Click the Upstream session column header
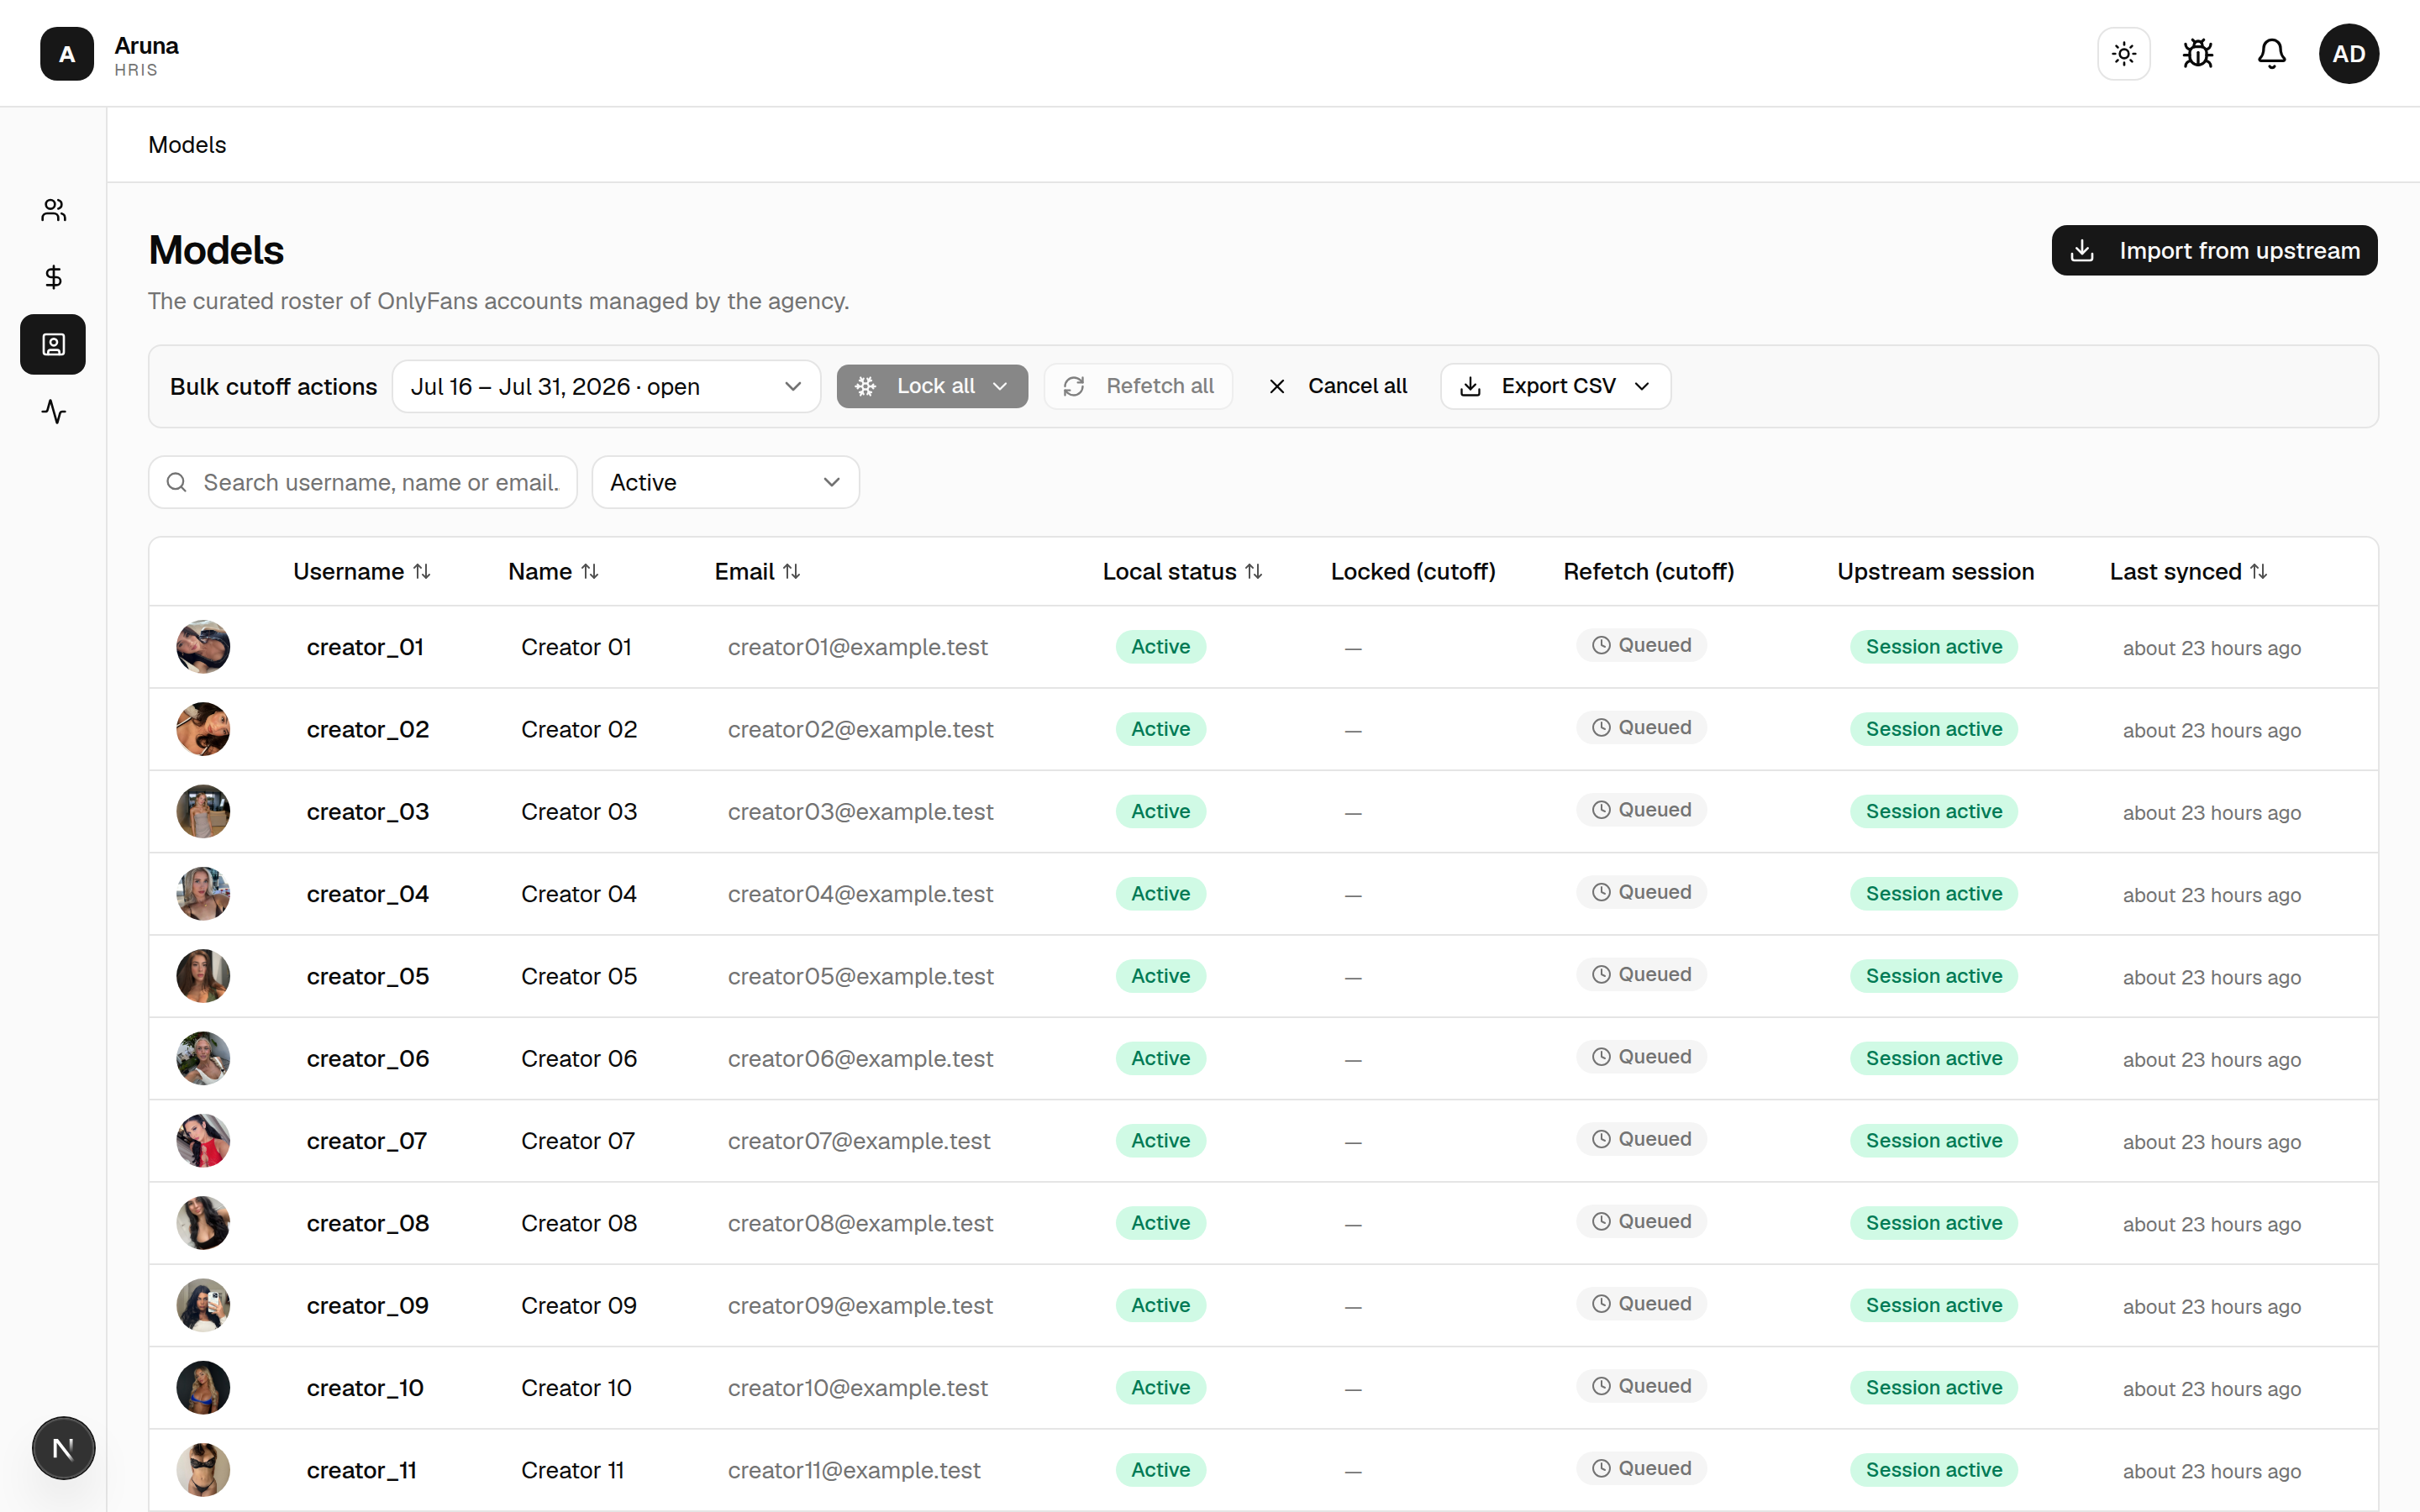 [1935, 571]
